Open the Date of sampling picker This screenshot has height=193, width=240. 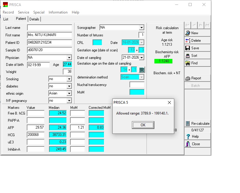coord(141,57)
